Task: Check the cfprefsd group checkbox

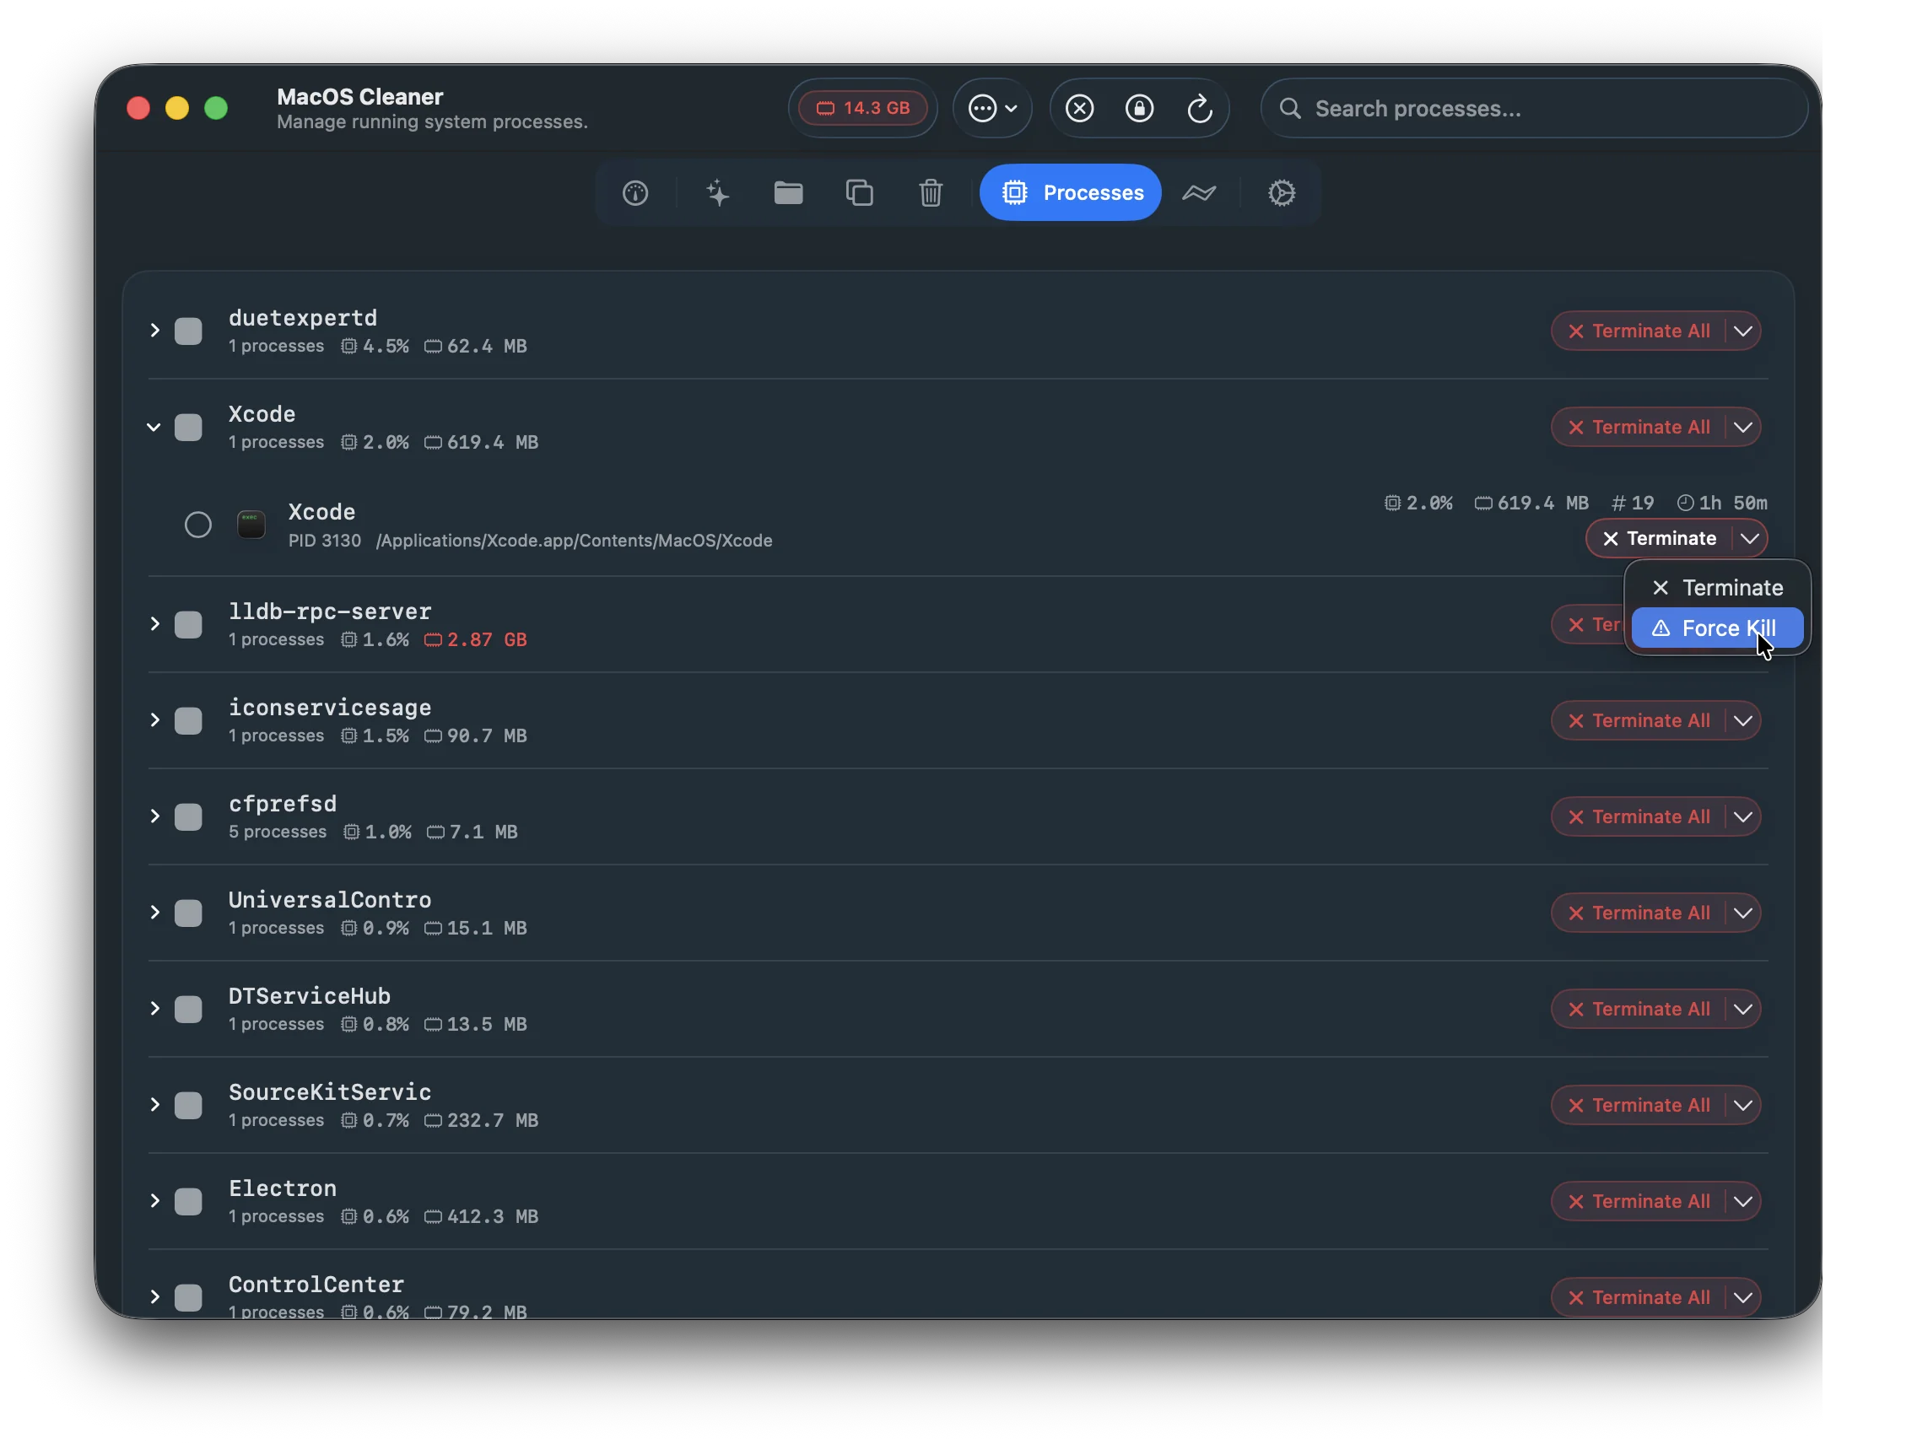Action: point(188,816)
